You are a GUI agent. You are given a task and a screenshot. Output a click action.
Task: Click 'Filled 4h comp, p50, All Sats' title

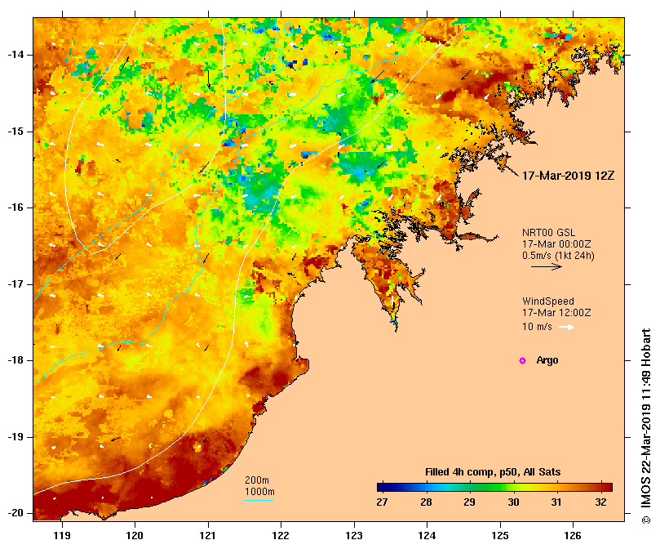click(493, 472)
